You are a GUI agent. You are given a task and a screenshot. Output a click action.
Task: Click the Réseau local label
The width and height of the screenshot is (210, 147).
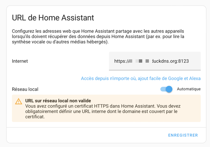click(x=25, y=89)
